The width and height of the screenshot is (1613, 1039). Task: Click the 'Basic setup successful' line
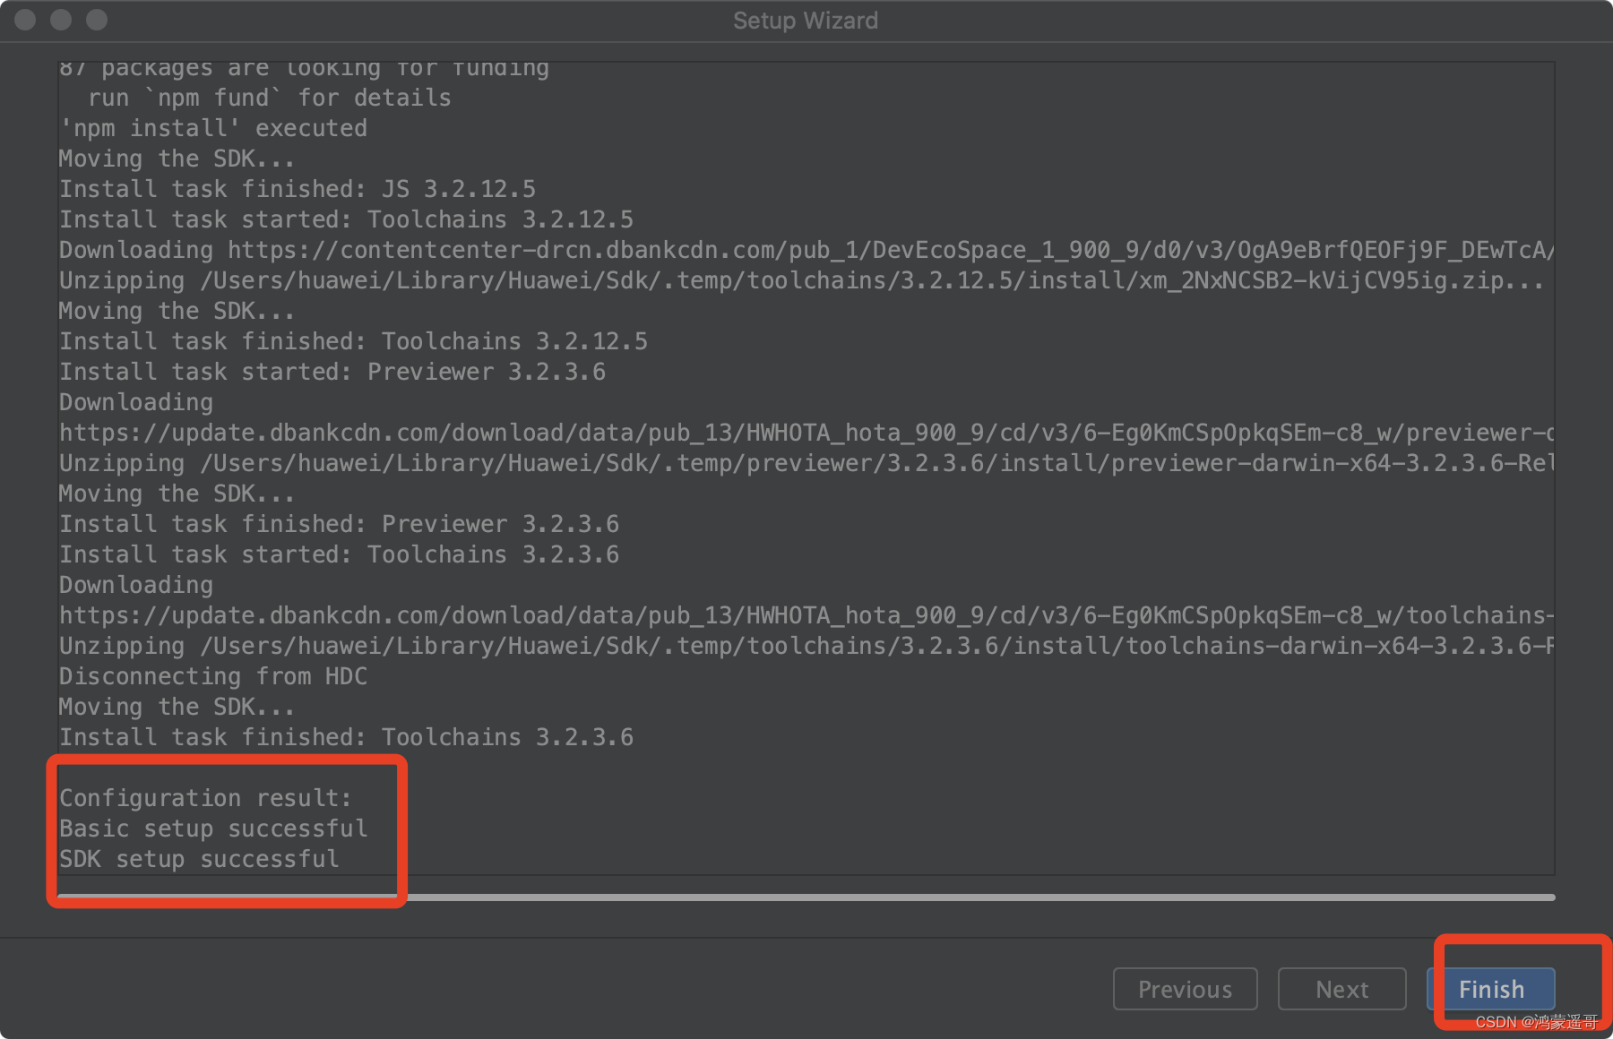(213, 829)
